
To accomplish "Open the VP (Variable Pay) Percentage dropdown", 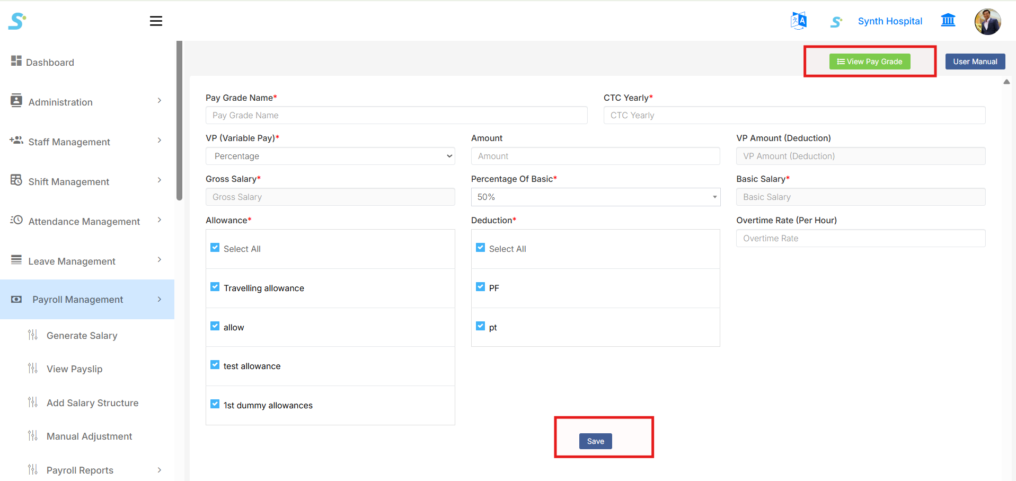I will point(330,156).
